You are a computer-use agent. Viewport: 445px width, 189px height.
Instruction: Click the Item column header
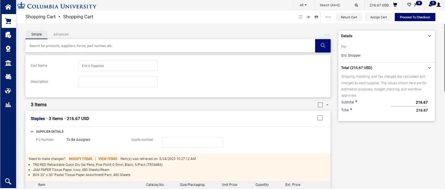pos(42,185)
